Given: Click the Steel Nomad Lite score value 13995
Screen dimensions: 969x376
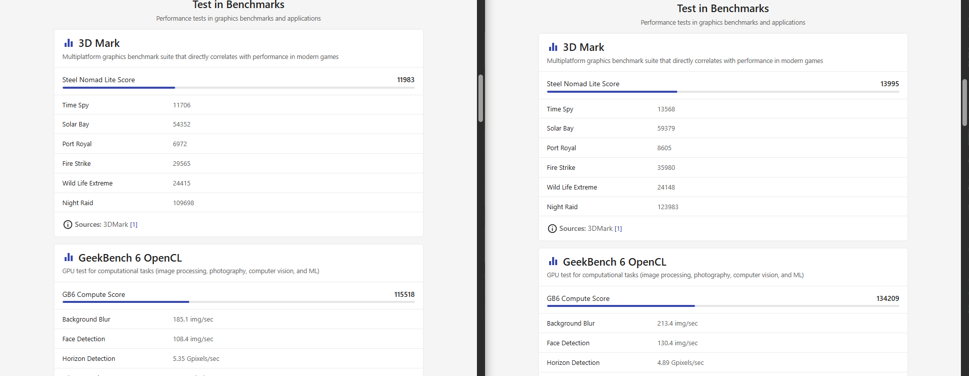Looking at the screenshot, I should click(890, 84).
